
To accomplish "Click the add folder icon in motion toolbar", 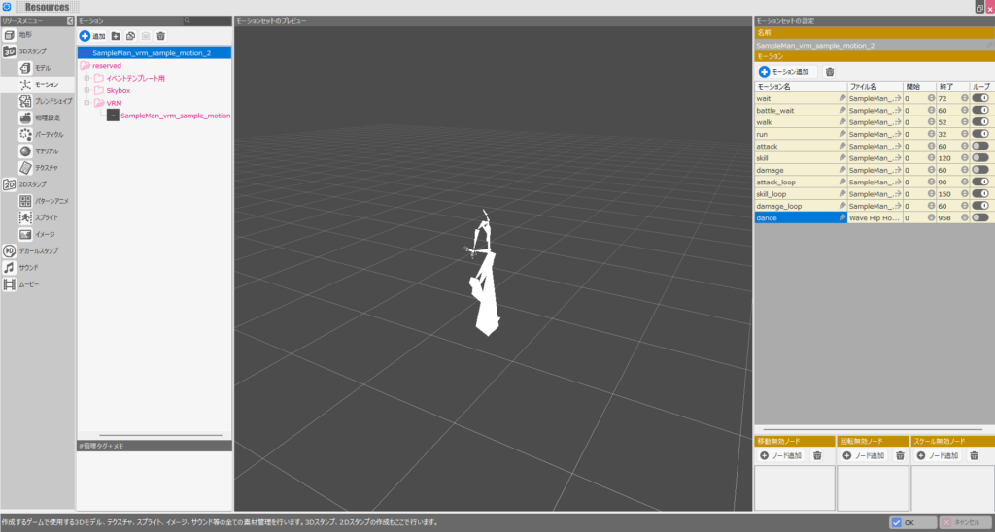I will tap(116, 36).
